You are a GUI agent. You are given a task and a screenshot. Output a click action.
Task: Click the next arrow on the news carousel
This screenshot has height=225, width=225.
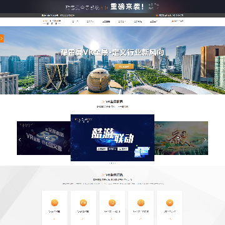pos(205,140)
